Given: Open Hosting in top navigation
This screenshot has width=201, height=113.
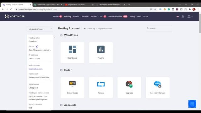Looking at the screenshot, I should pos(68,16).
